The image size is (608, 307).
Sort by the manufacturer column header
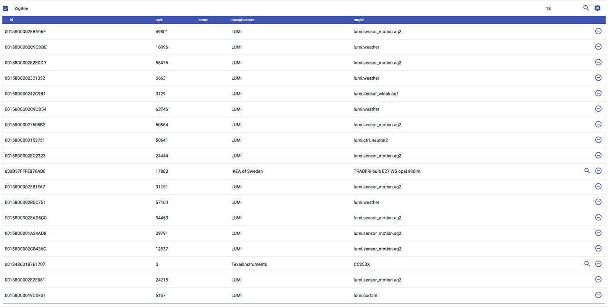click(243, 20)
